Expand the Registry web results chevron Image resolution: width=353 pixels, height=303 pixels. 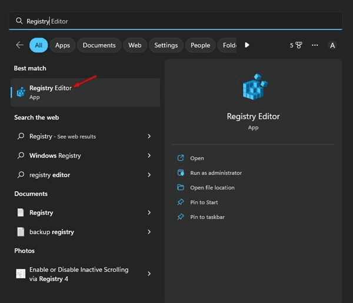click(x=149, y=136)
